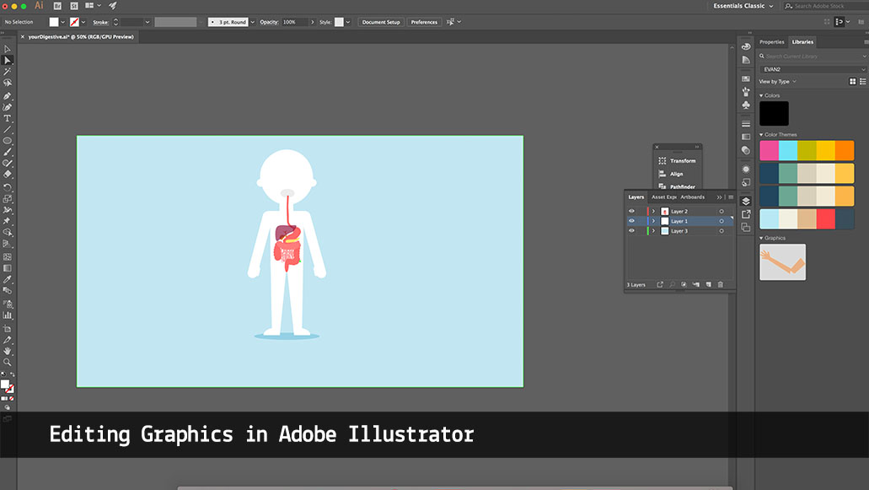Image resolution: width=869 pixels, height=490 pixels.
Task: Open Bridge from the top application bar
Action: pos(57,6)
